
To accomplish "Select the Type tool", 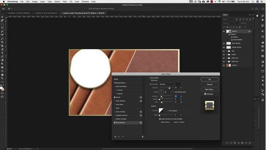I will pyautogui.click(x=2, y=53).
